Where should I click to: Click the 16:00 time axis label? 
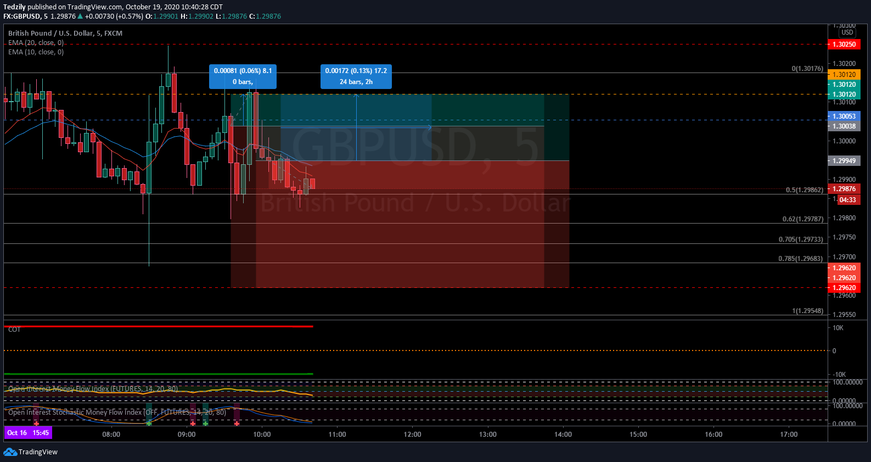(x=713, y=435)
